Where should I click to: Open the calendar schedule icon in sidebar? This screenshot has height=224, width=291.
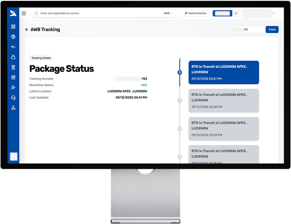pyautogui.click(x=13, y=78)
